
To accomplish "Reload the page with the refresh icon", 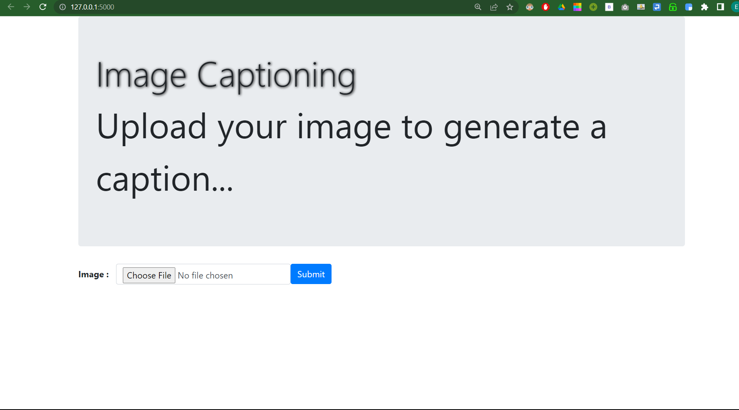I will coord(43,7).
